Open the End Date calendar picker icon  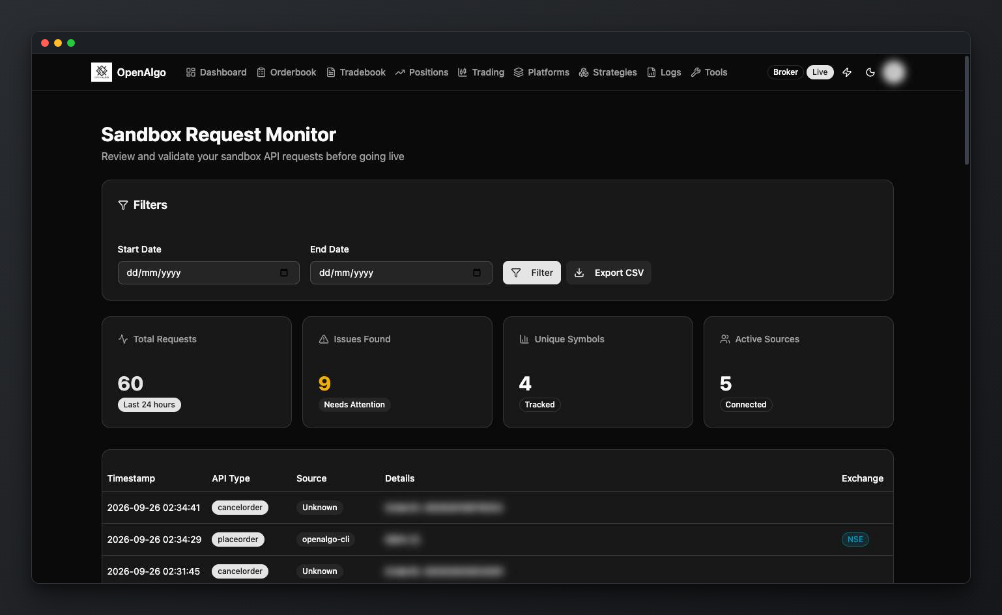pyautogui.click(x=477, y=273)
